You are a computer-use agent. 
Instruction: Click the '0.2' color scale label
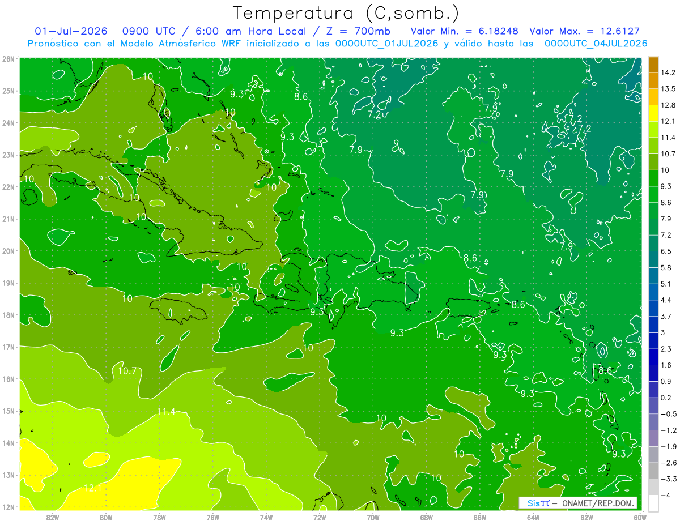(666, 398)
